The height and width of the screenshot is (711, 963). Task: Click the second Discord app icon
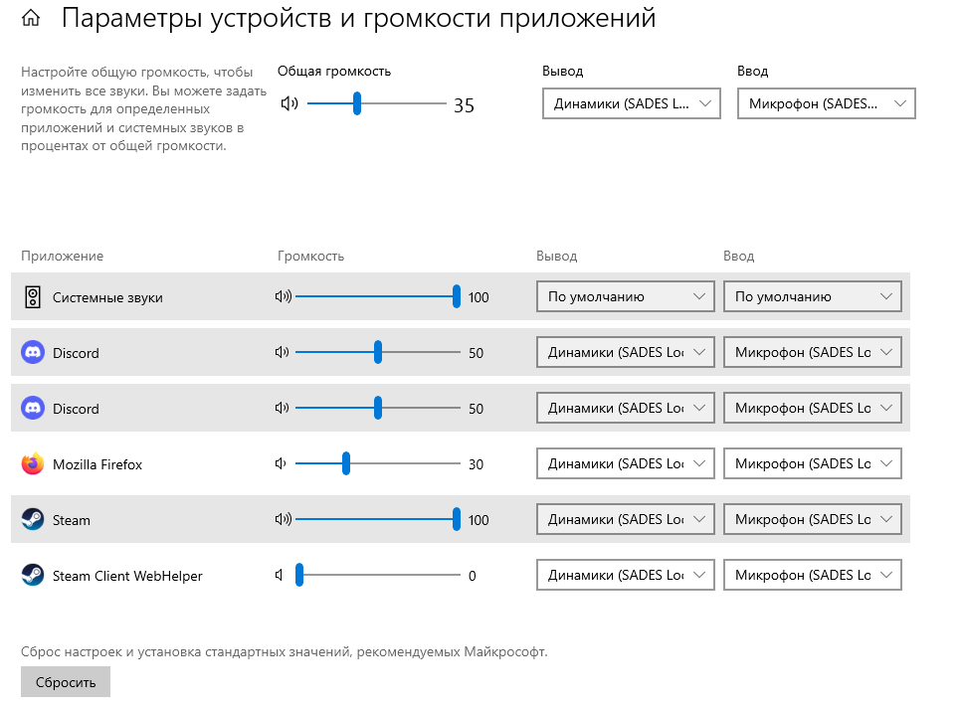tap(33, 408)
